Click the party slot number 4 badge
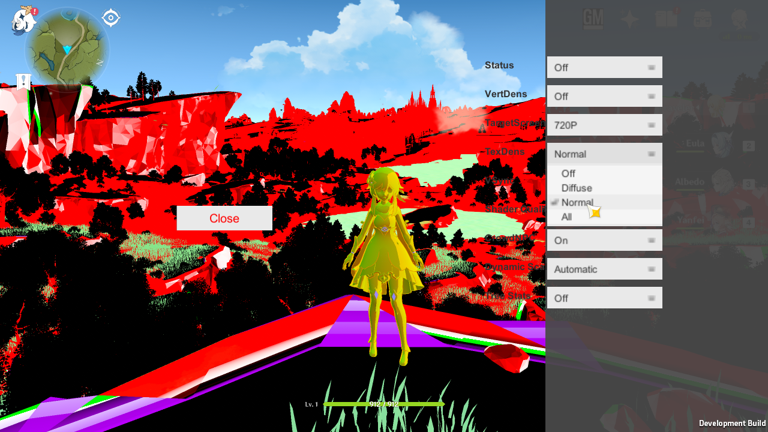The height and width of the screenshot is (432, 768). pos(748,223)
